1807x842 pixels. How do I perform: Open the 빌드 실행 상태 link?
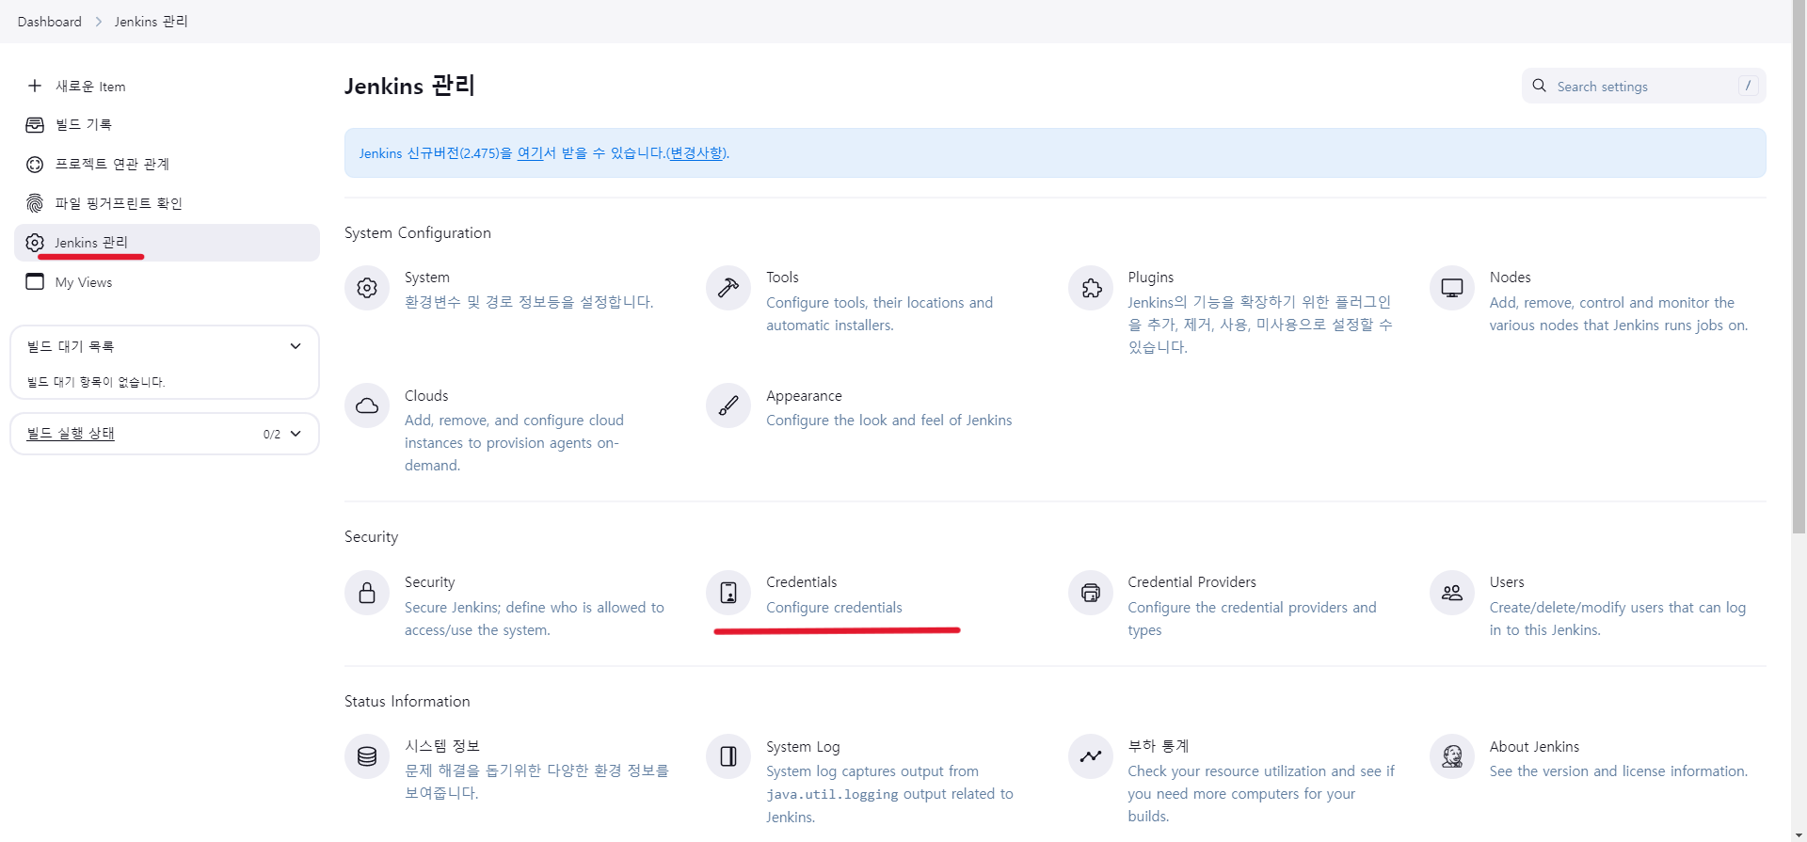[x=71, y=434]
